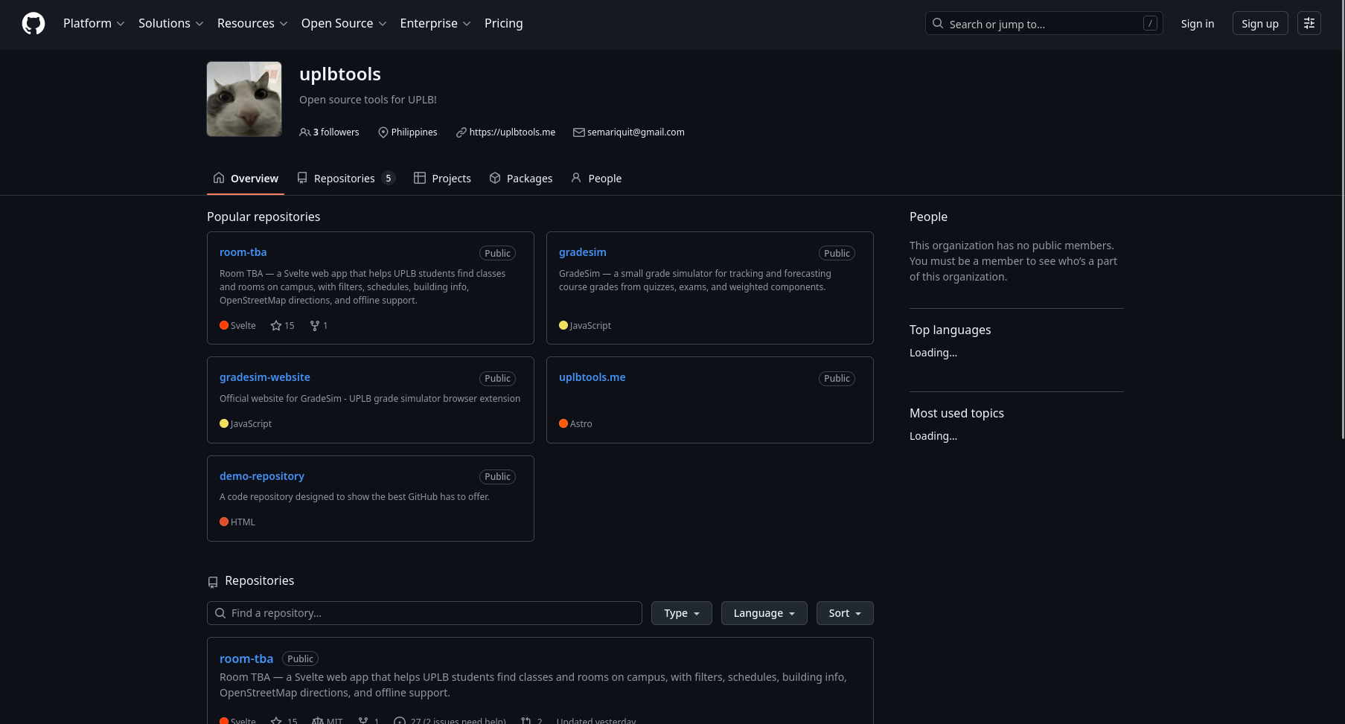Click the uplbtools cat avatar

[x=244, y=99]
